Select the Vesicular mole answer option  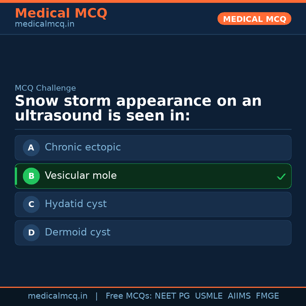(153, 176)
